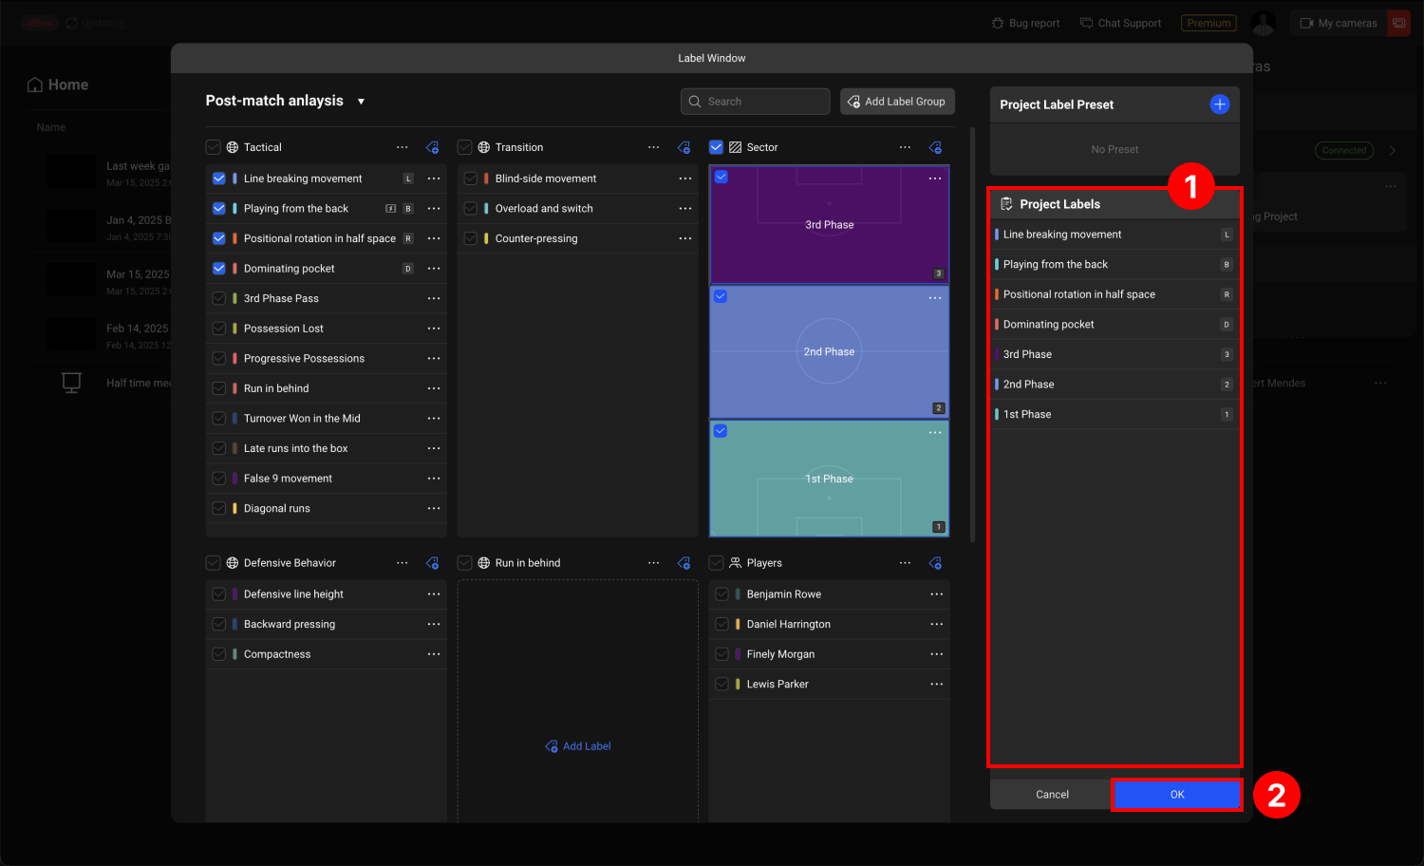The image size is (1424, 866).
Task: Click add icon beside Players group
Action: (935, 563)
